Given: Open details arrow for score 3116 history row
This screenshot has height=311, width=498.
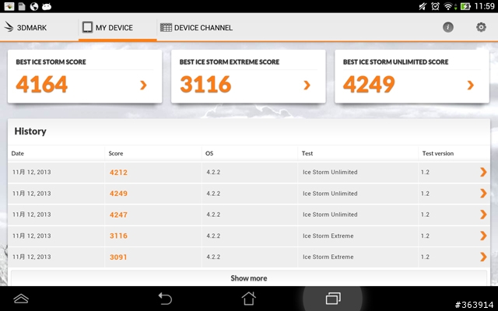Looking at the screenshot, I should (x=483, y=236).
